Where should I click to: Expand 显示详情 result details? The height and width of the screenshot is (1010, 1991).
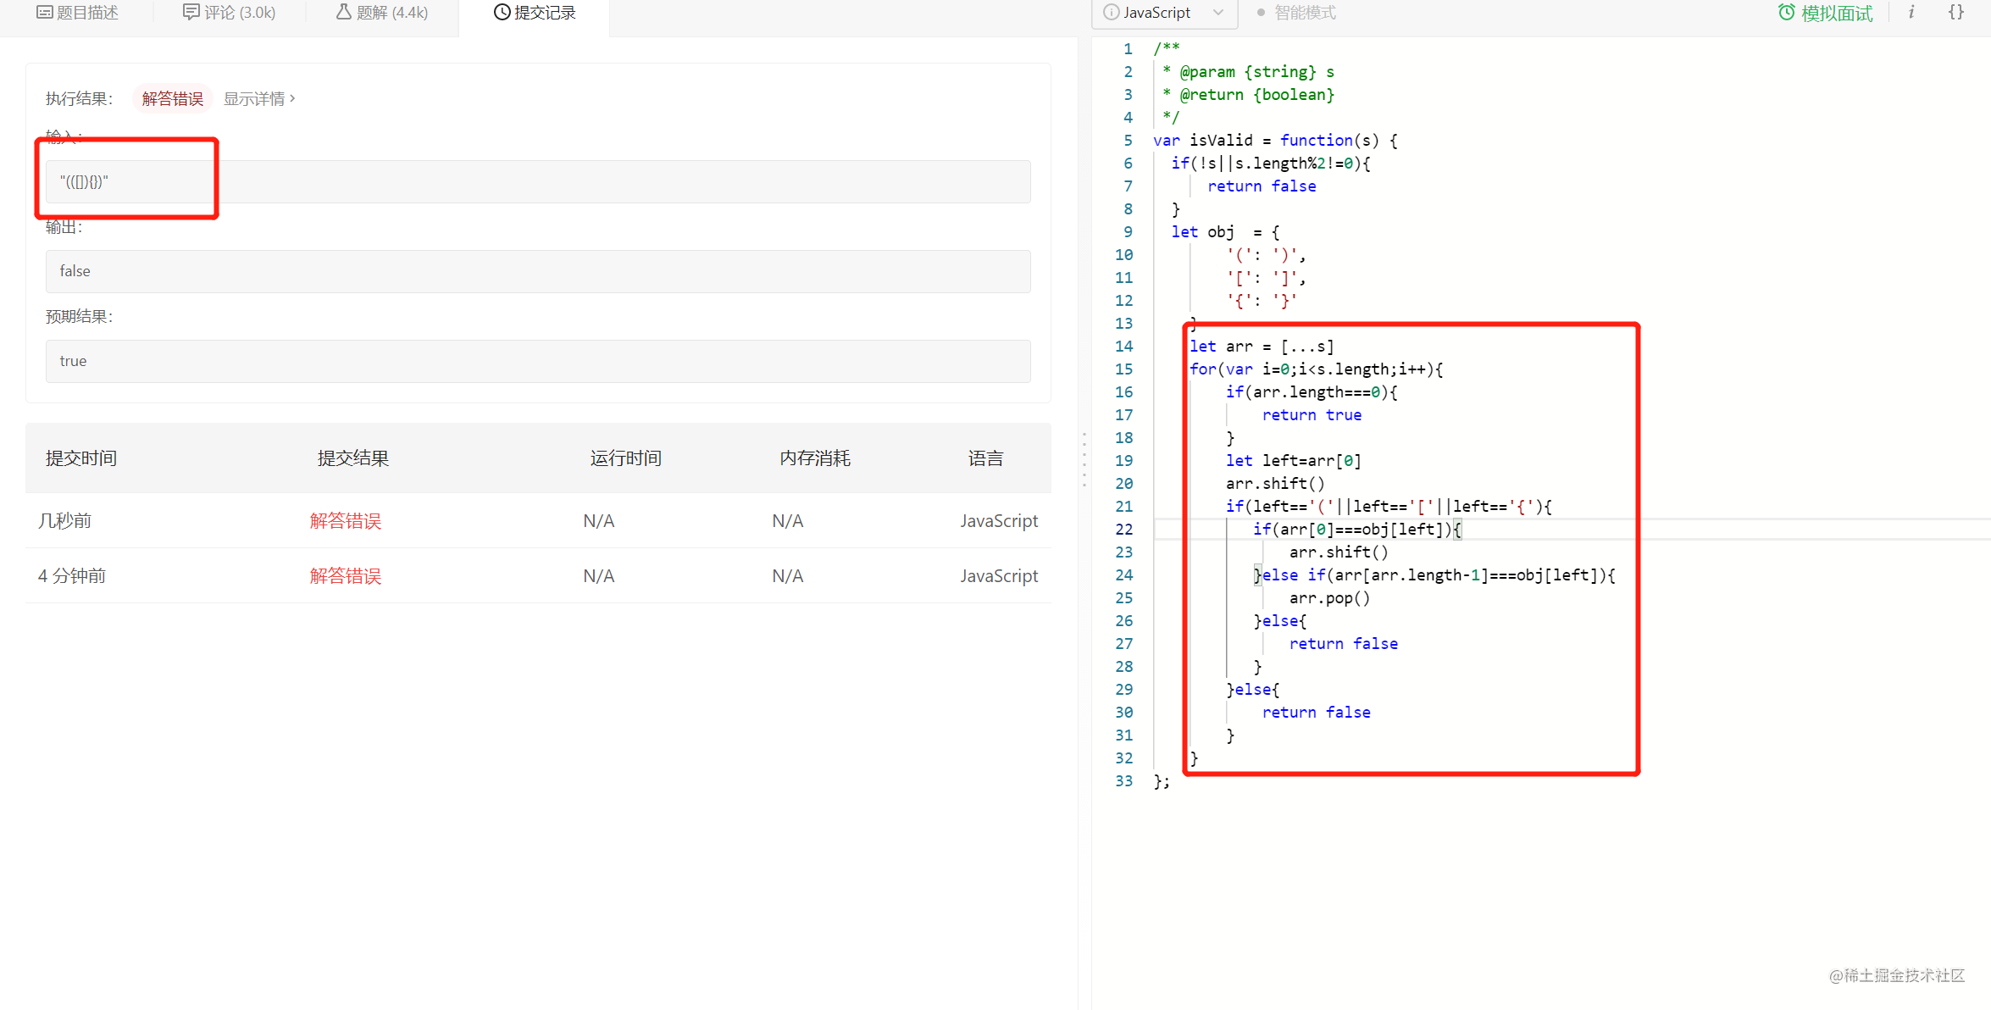[259, 99]
